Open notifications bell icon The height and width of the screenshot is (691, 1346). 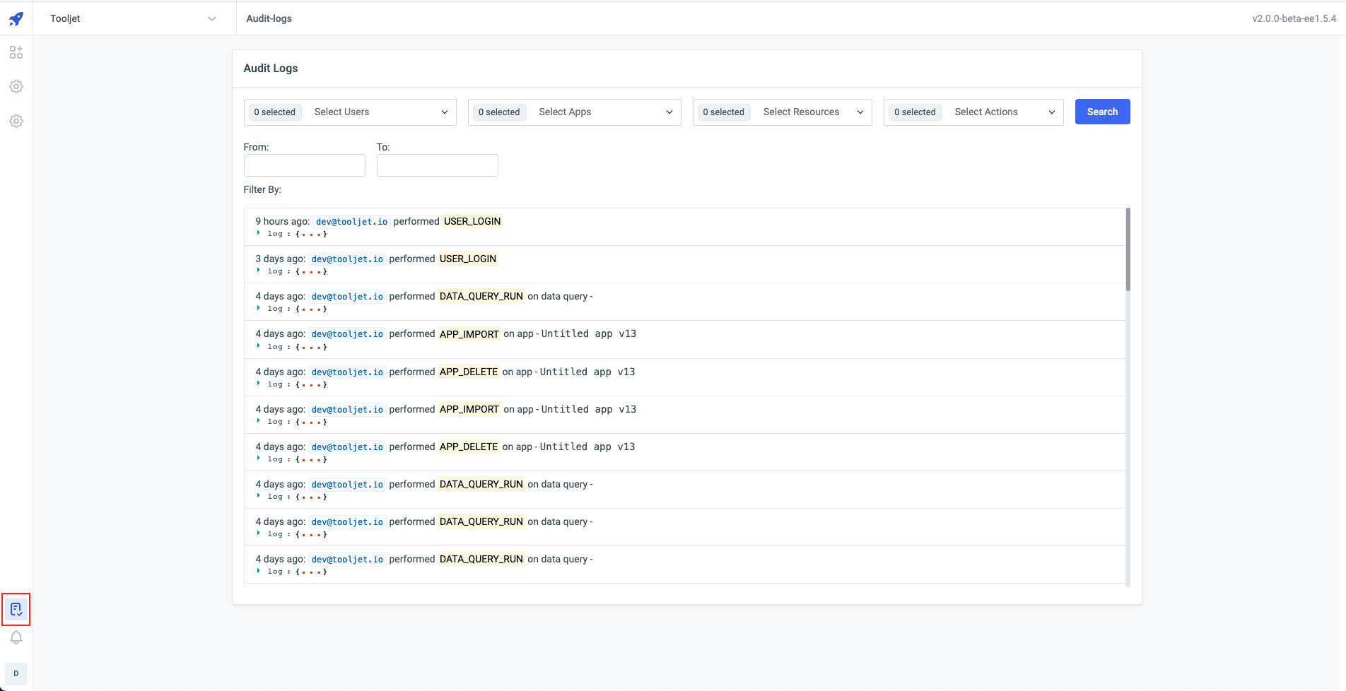(x=16, y=637)
